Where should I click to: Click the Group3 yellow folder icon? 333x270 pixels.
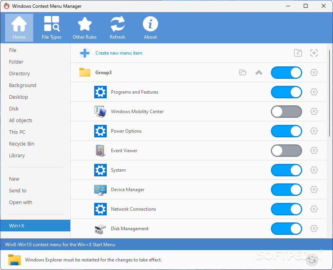pos(85,72)
